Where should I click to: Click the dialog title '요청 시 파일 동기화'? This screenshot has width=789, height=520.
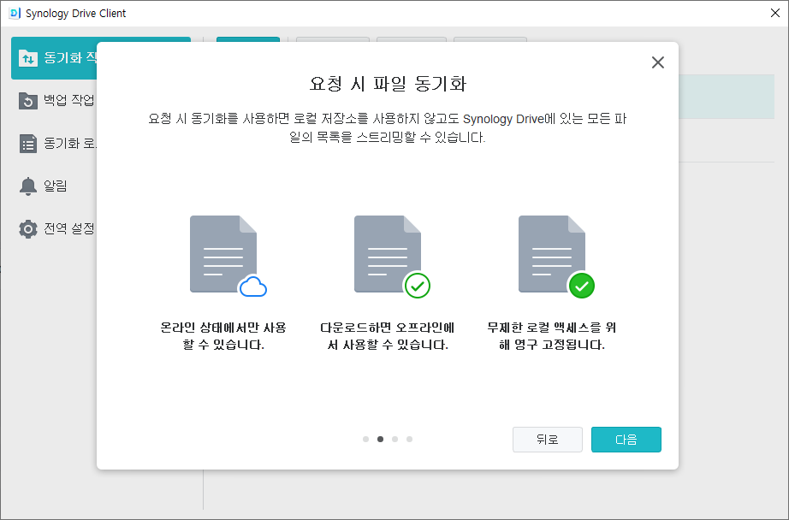coord(388,84)
